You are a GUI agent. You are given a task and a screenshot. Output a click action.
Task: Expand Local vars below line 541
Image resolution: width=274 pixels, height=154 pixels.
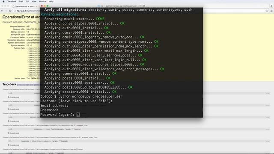point(14,121)
